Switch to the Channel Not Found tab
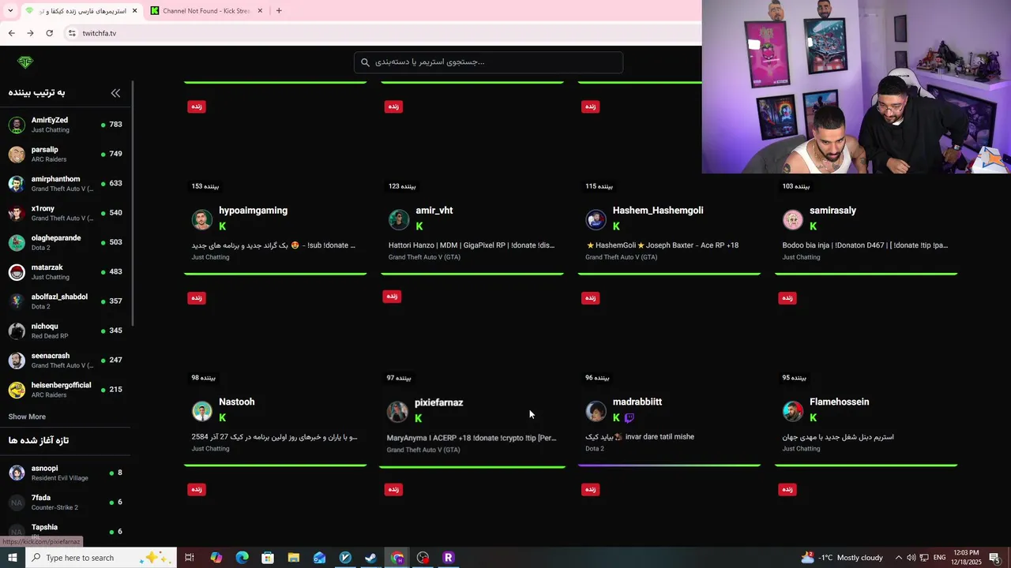 (206, 11)
